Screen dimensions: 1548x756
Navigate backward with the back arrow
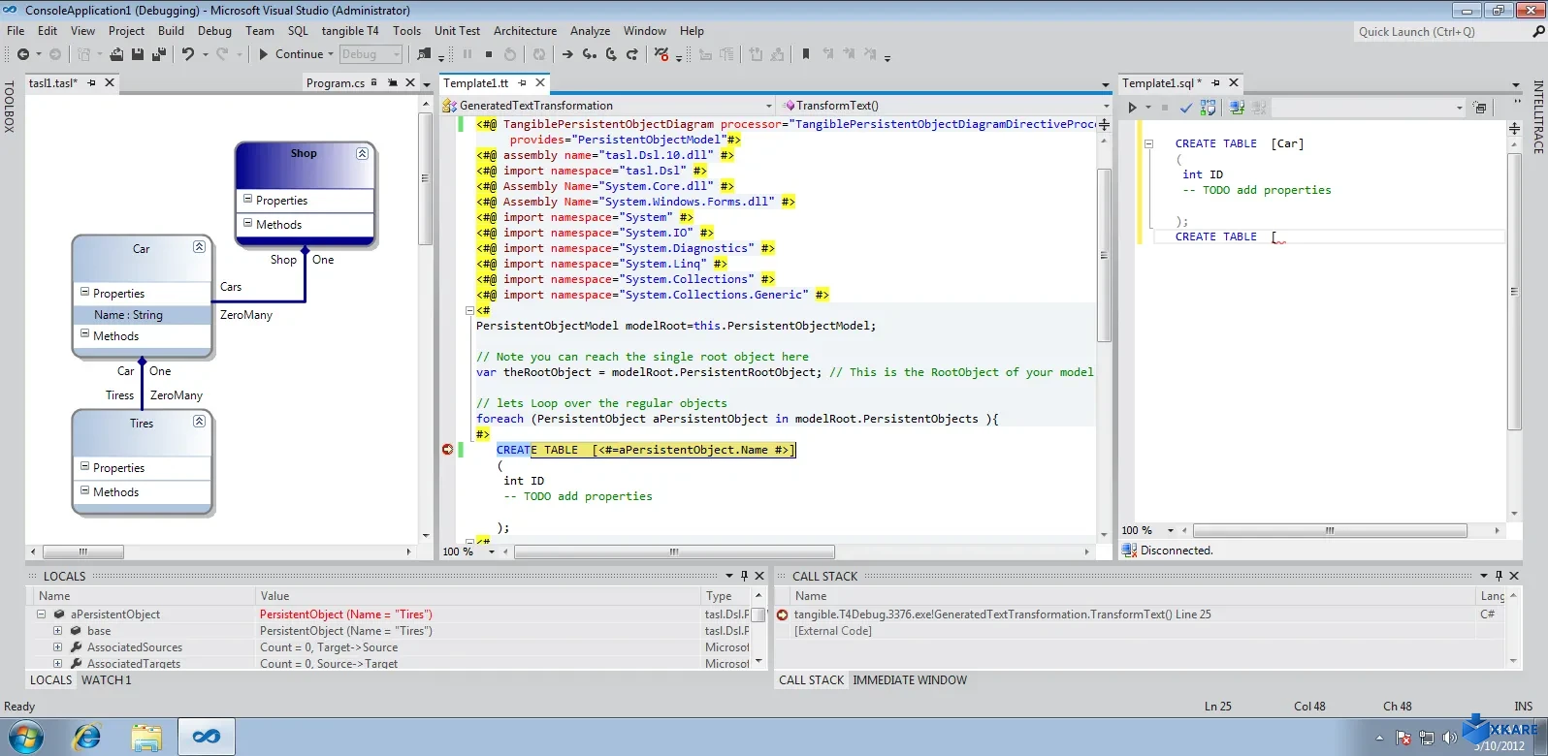22,54
